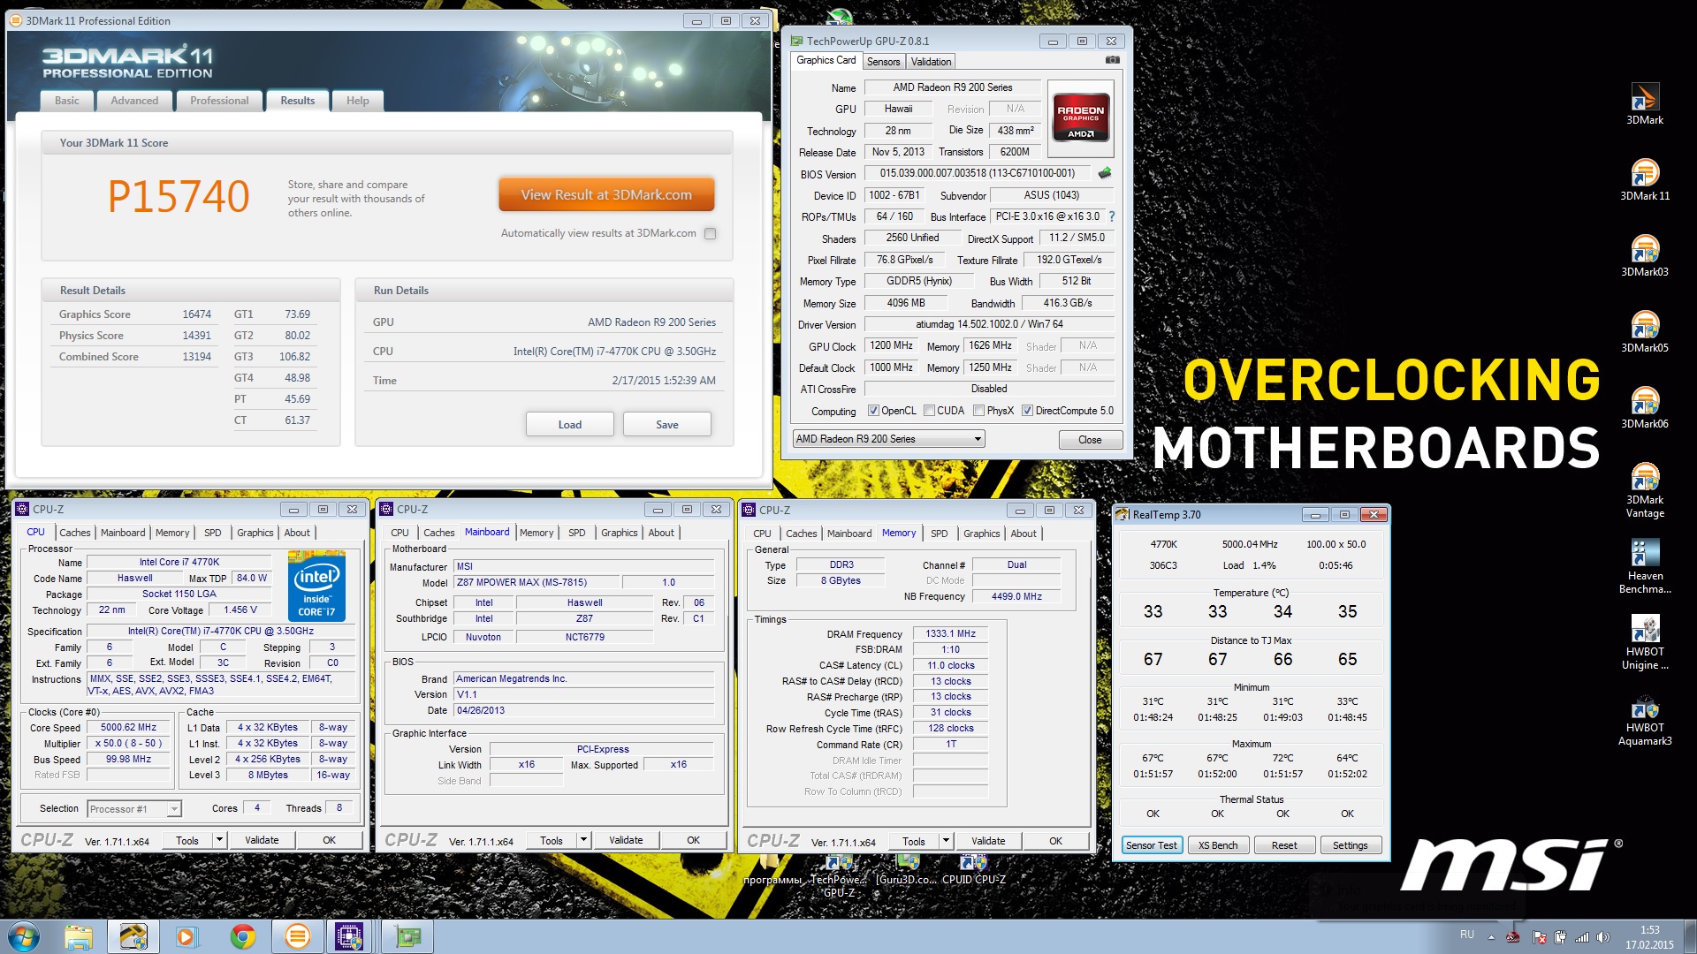Click the Reset button in RealTemp
Image resolution: width=1697 pixels, height=954 pixels.
pyautogui.click(x=1284, y=845)
